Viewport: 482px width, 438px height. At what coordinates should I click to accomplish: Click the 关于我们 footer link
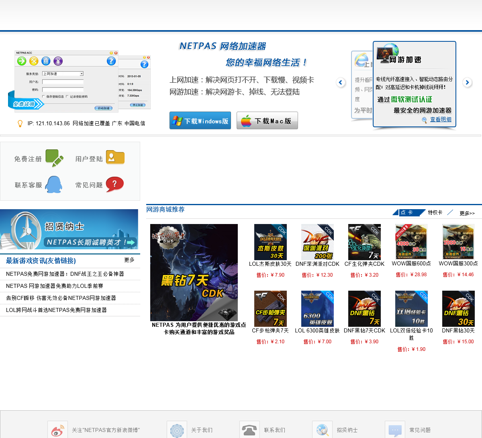click(202, 430)
